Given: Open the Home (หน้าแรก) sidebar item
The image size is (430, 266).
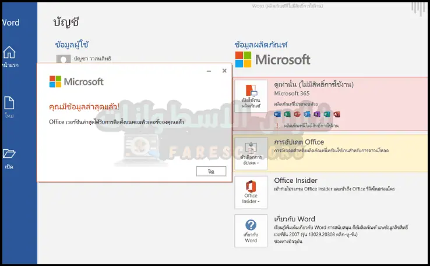Looking at the screenshot, I should point(10,56).
